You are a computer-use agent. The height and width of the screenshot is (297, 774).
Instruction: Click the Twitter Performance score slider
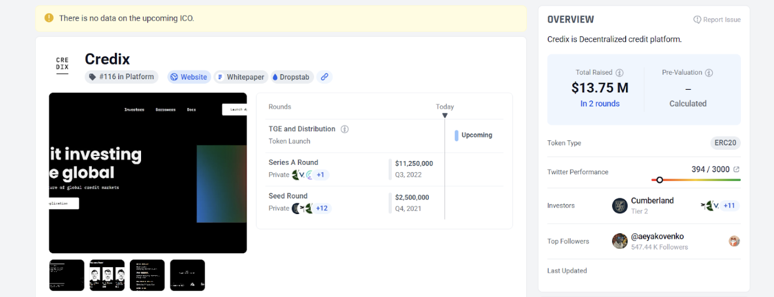pos(659,180)
